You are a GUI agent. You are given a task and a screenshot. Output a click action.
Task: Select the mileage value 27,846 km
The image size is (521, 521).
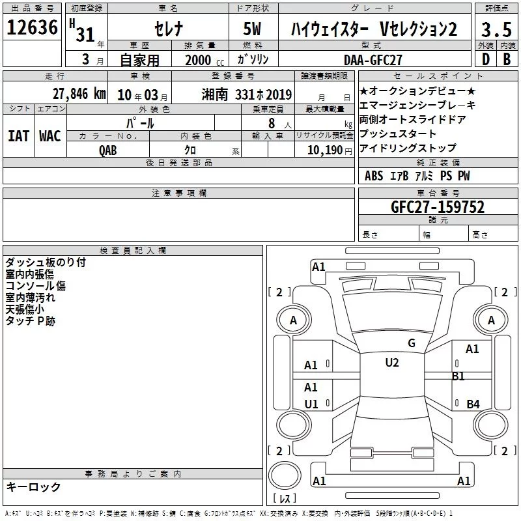pyautogui.click(x=79, y=94)
